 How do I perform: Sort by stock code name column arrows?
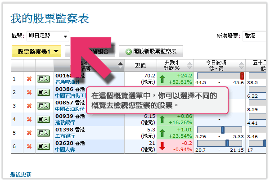[x=120, y=65]
